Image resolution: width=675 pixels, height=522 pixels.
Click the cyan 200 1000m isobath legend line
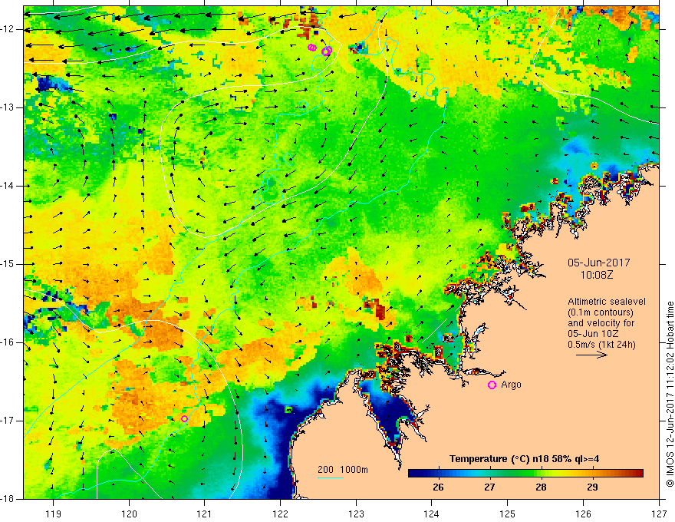(330, 477)
